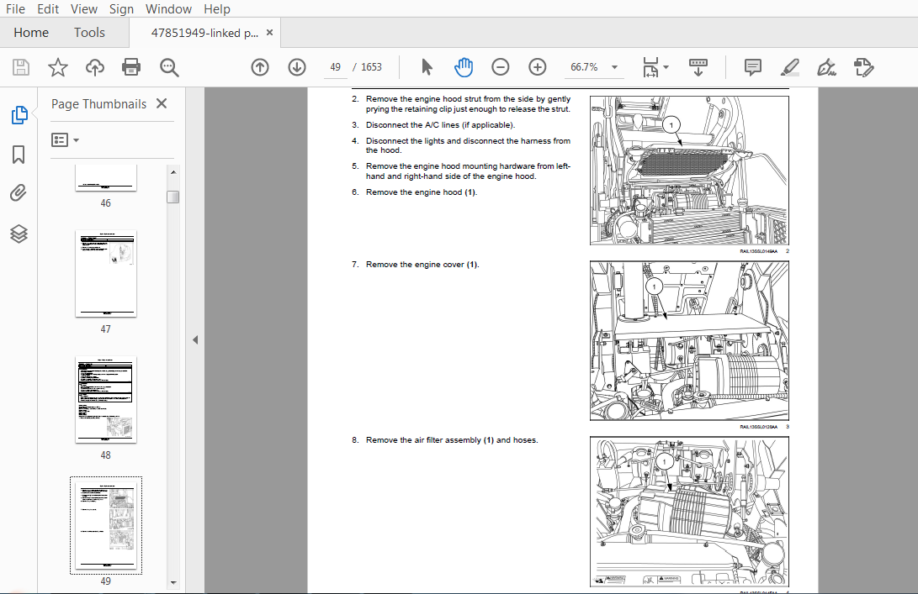Viewport: 918px width, 594px height.
Task: Select page 47 thumbnail
Action: tap(105, 274)
